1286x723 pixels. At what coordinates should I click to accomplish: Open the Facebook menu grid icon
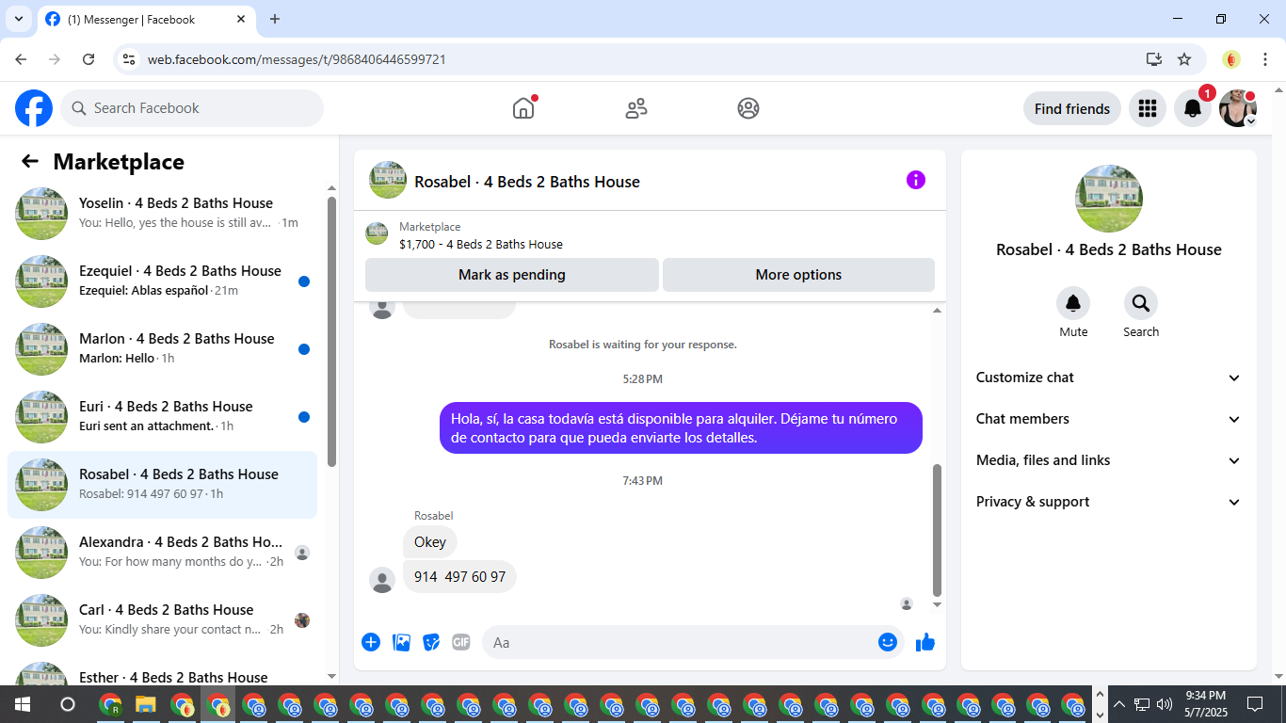pyautogui.click(x=1147, y=108)
